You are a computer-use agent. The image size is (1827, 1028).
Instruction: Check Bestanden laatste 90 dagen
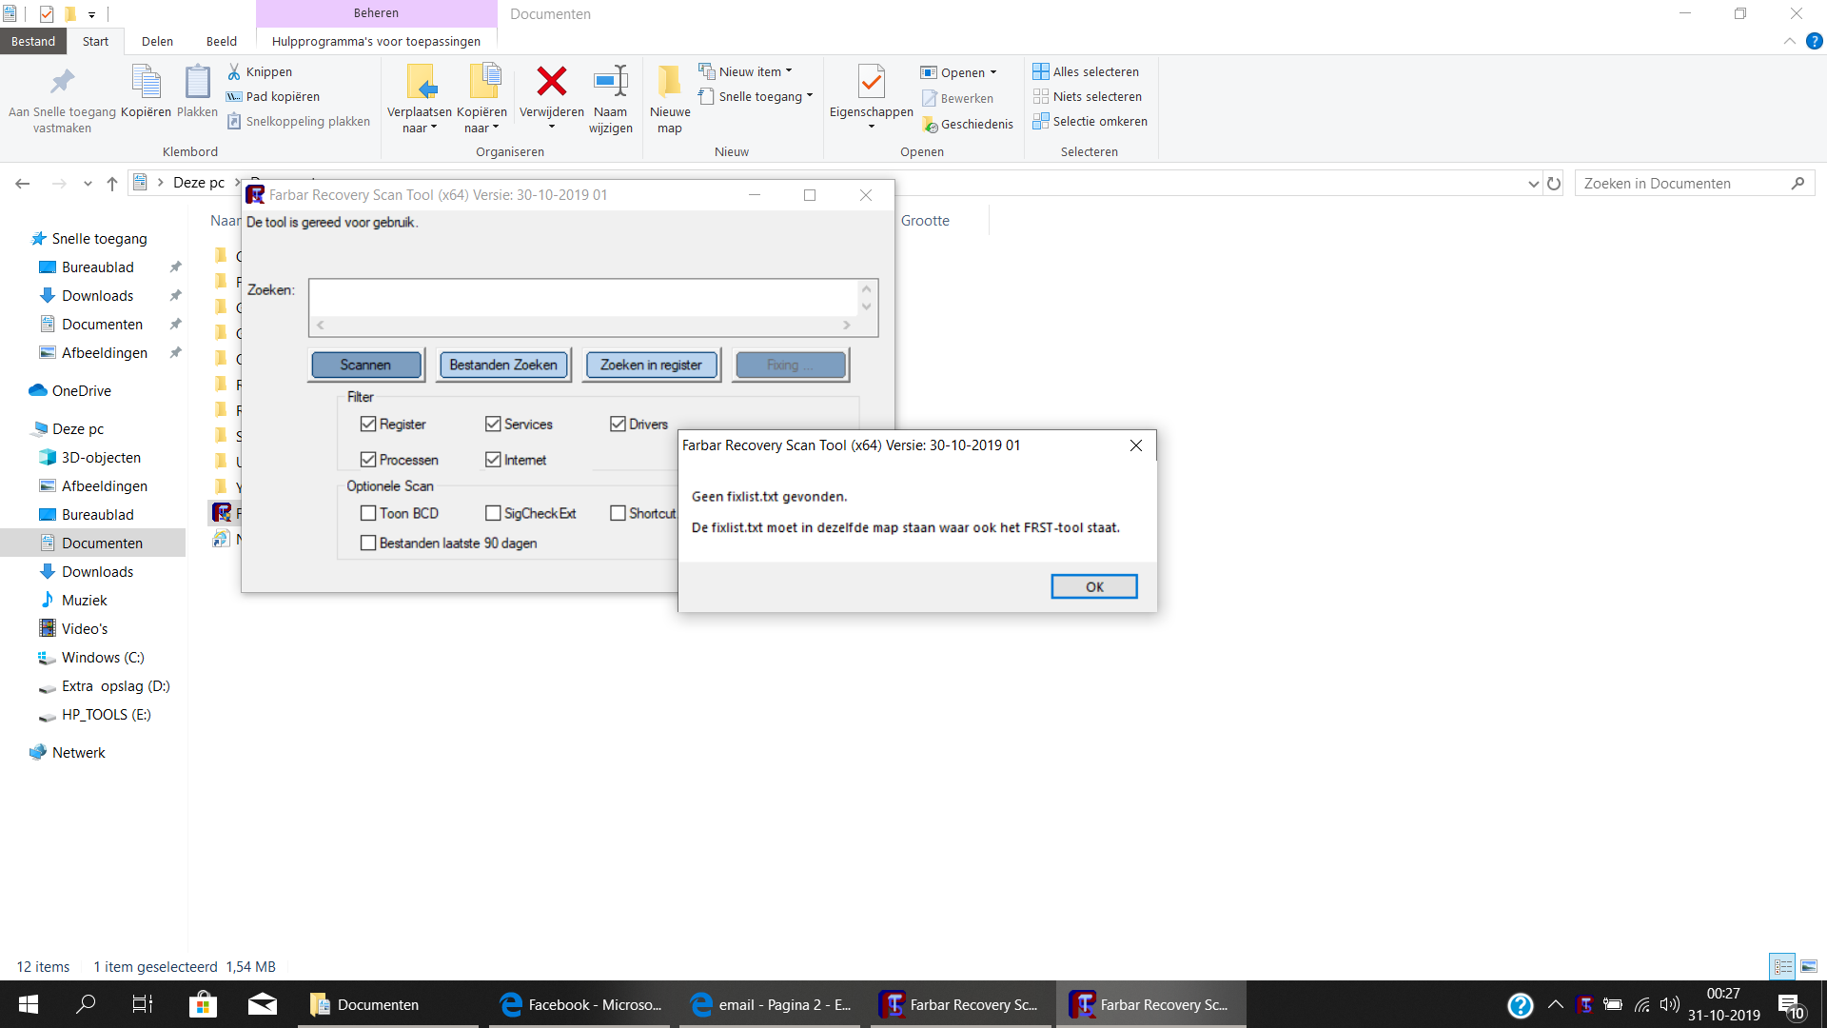tap(368, 544)
